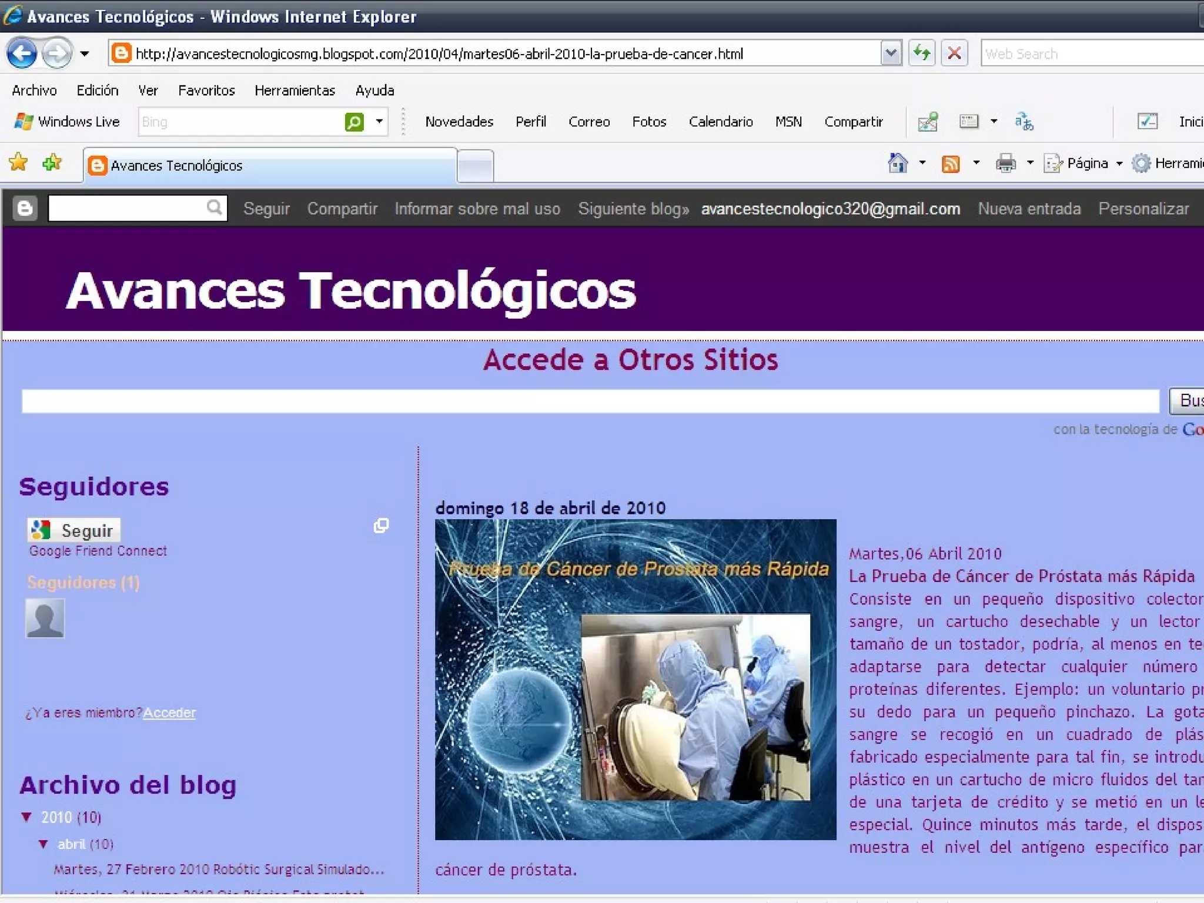Click the Print icon in command bar
The image size is (1204, 903).
coord(1005,163)
